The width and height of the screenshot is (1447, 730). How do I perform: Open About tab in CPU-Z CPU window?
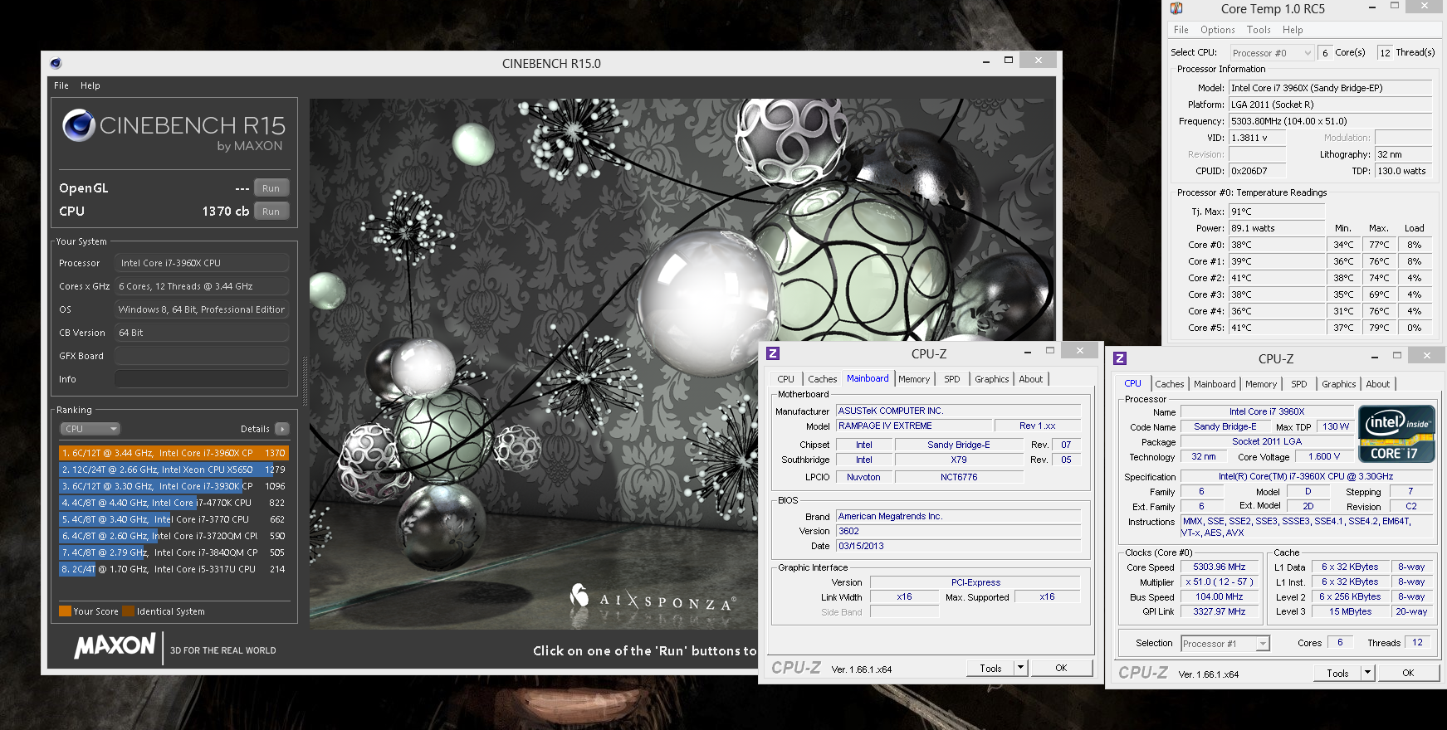tap(1378, 384)
